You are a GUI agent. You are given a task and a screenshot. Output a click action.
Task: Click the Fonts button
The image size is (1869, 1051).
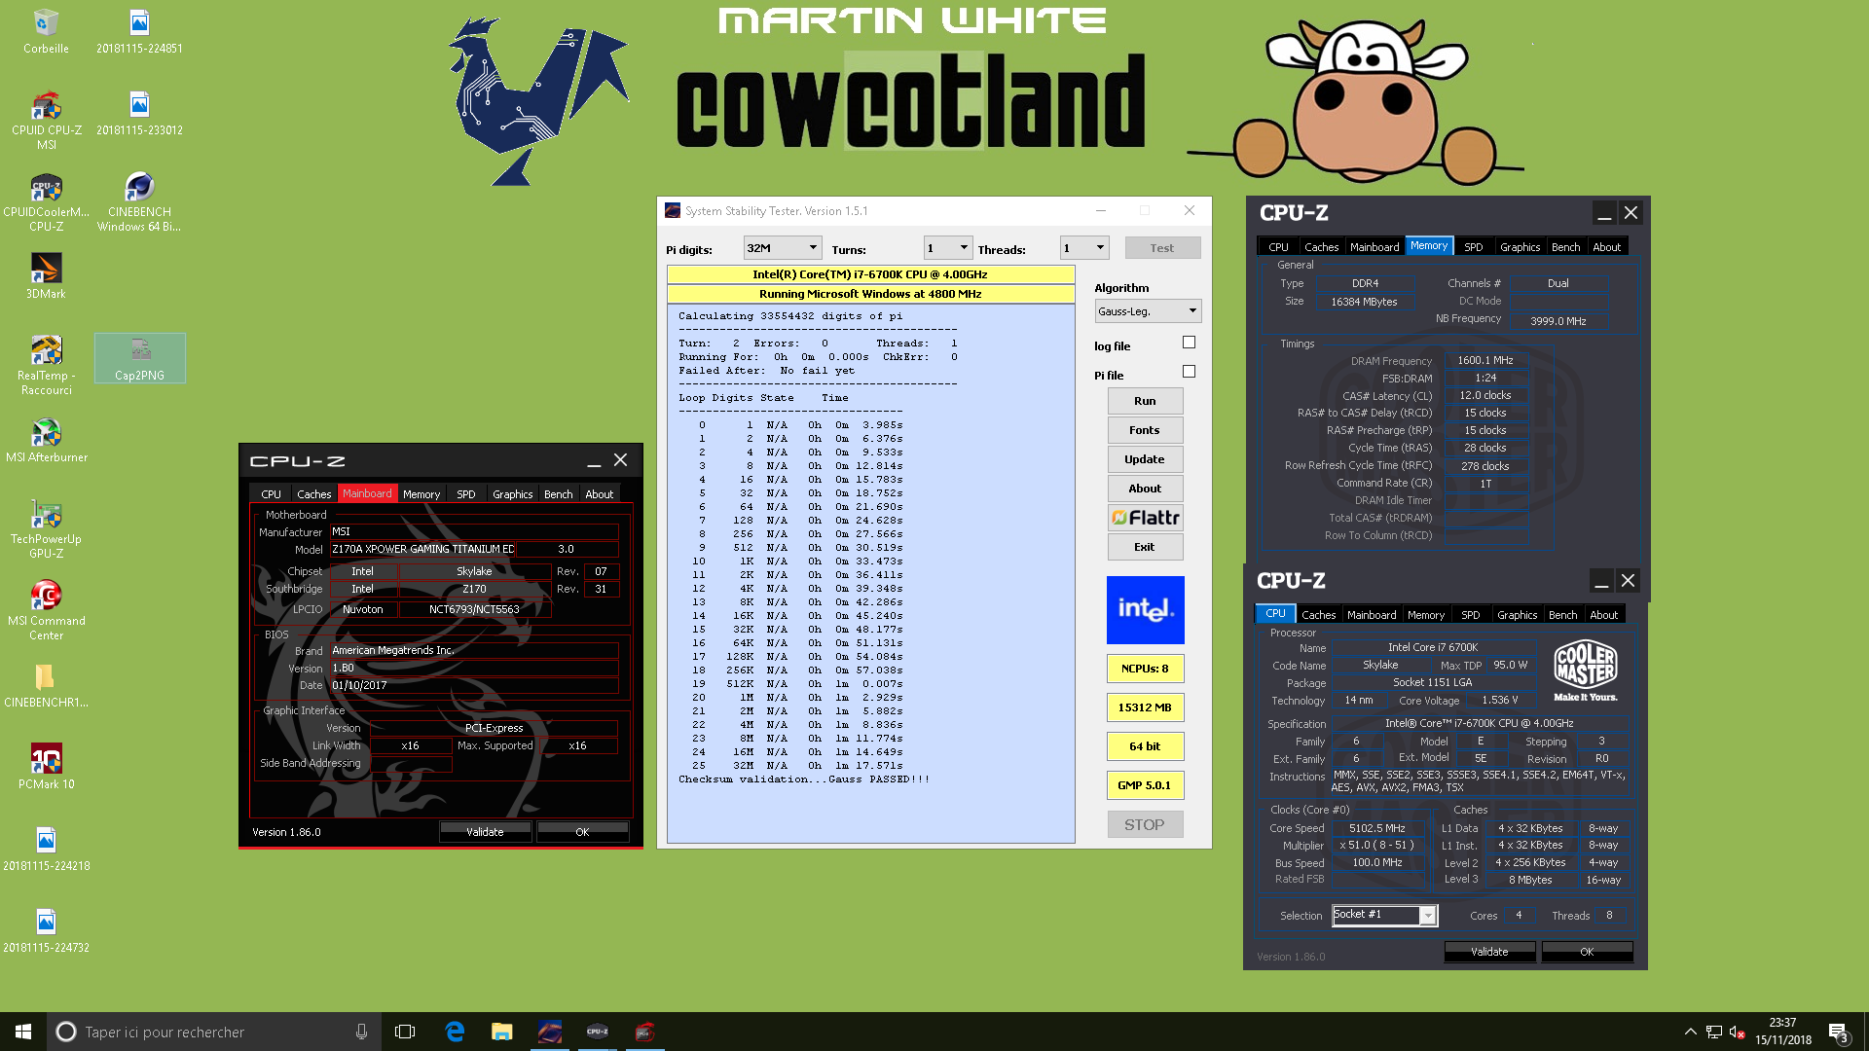(1145, 430)
